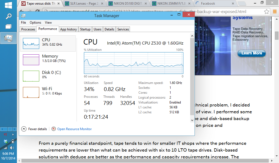Select the CPU performance thumbnail graph
Image resolution: width=279 pixels, height=163 pixels.
pyautogui.click(x=31, y=43)
